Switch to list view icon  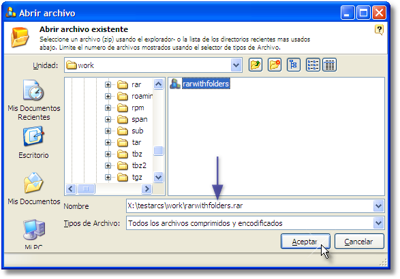[x=313, y=65]
